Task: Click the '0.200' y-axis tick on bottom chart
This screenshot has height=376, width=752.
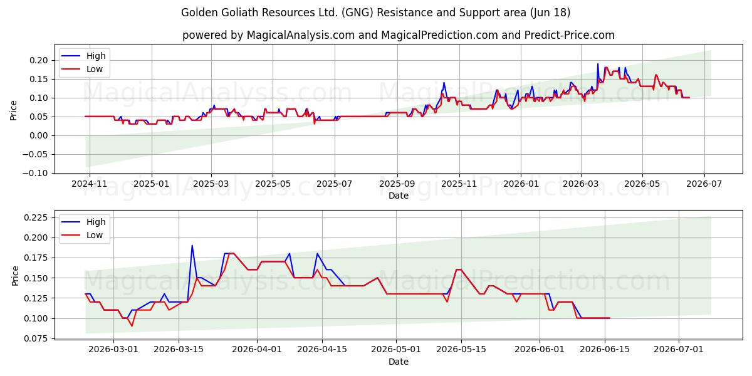Action: 37,238
